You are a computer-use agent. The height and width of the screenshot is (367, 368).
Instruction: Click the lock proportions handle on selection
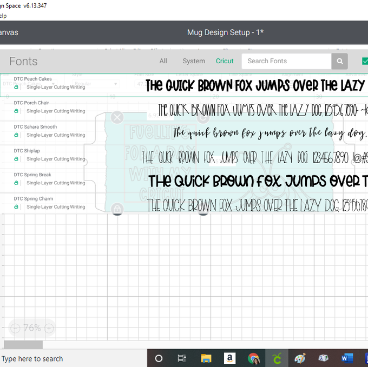point(117,209)
